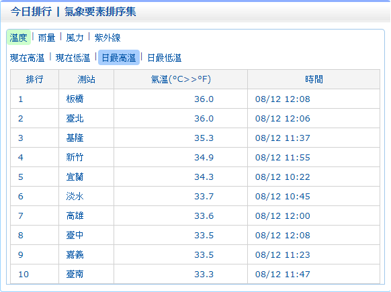Click rank number 5
391x292 pixels.
21,177
